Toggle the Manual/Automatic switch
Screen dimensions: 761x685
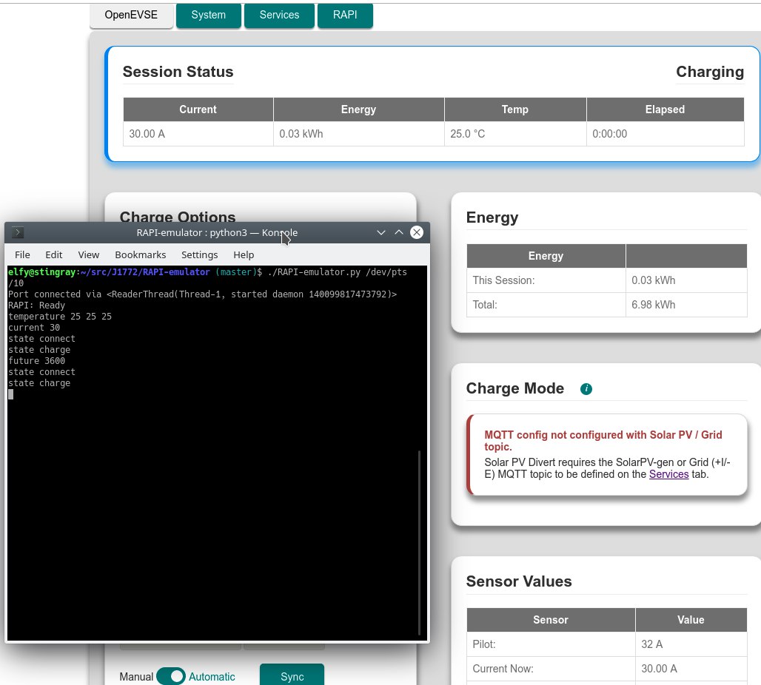point(171,676)
